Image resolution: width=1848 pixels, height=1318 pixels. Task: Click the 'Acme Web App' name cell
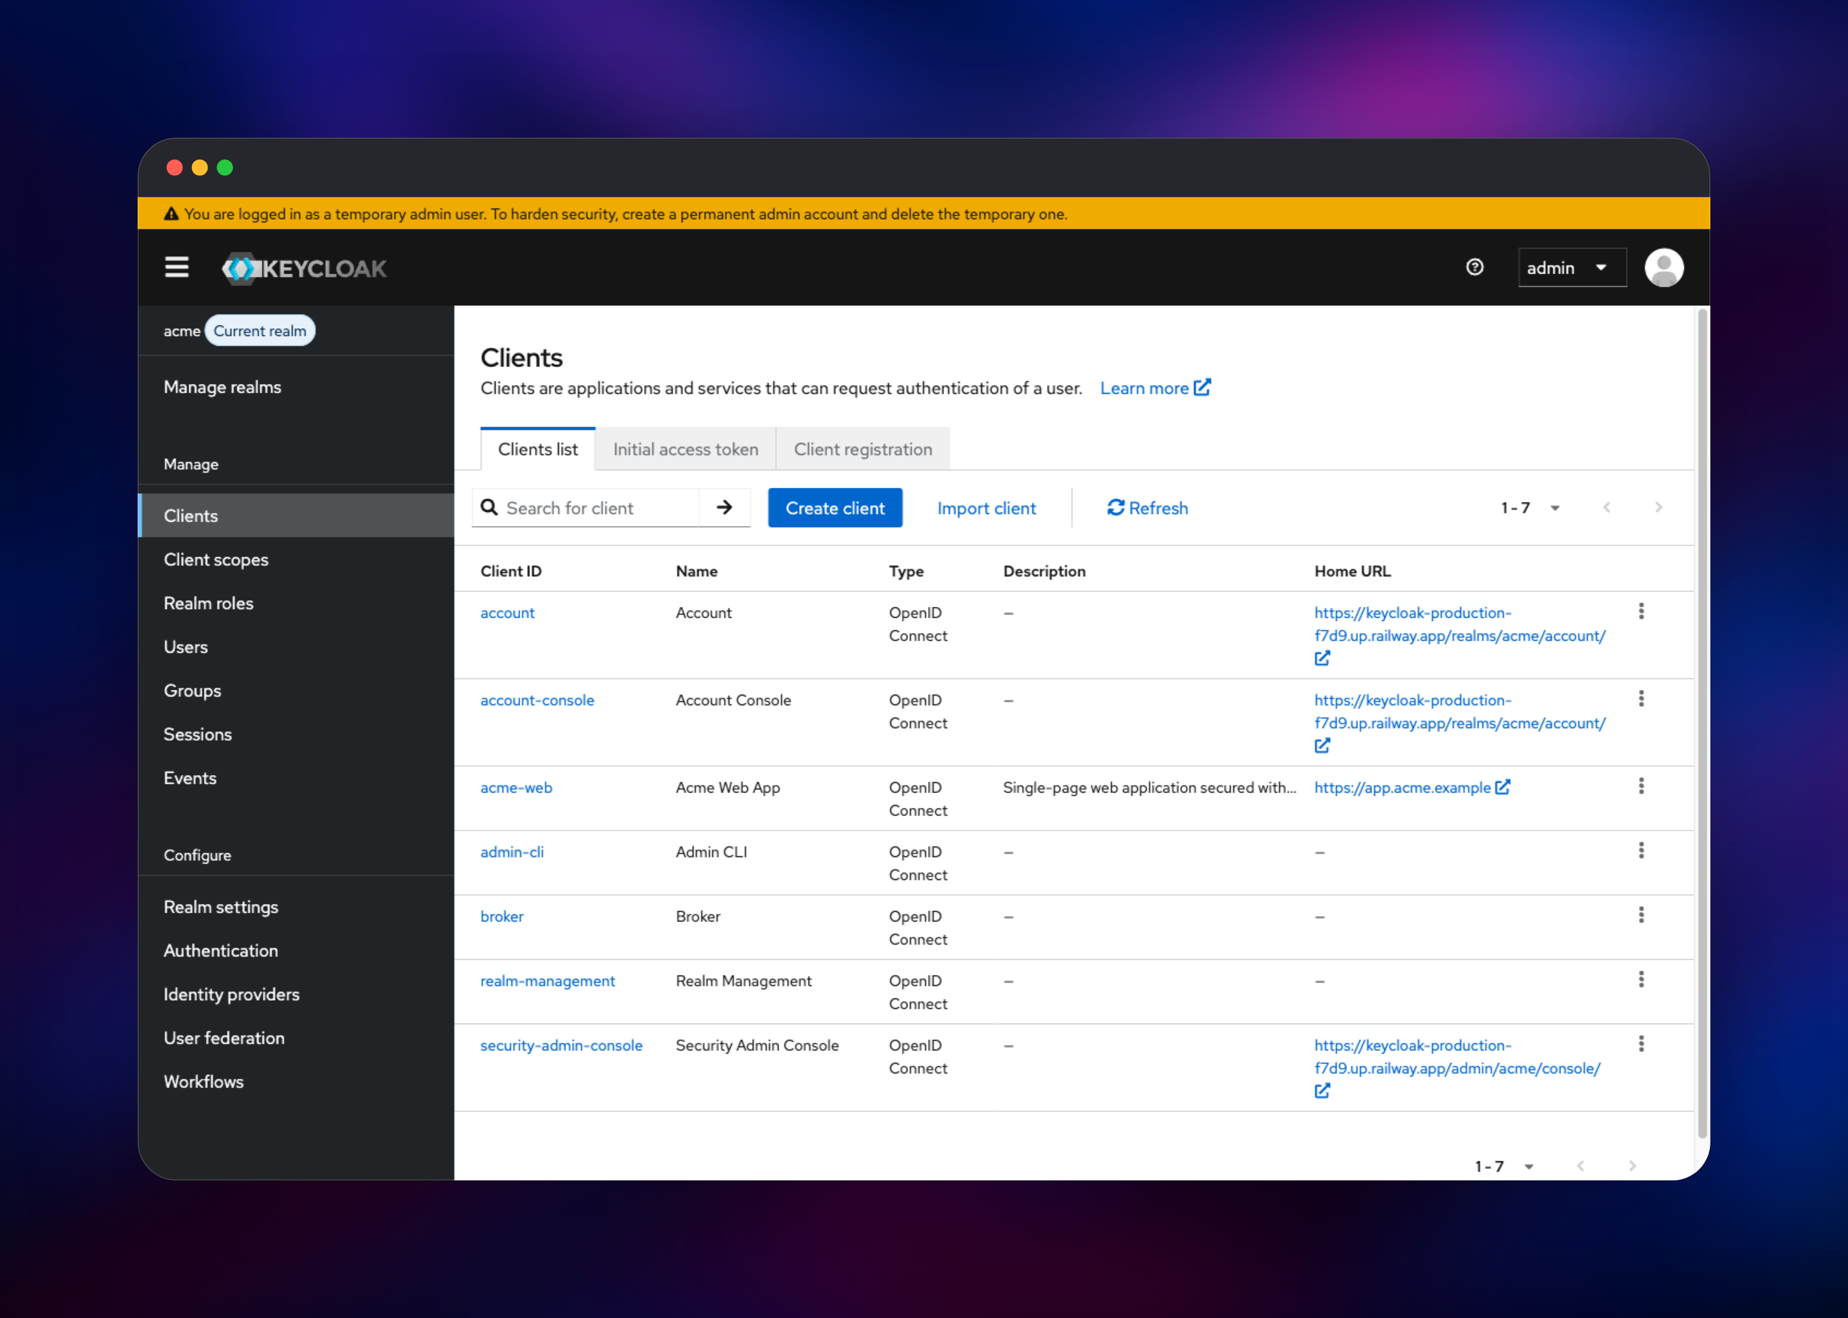[x=728, y=787]
